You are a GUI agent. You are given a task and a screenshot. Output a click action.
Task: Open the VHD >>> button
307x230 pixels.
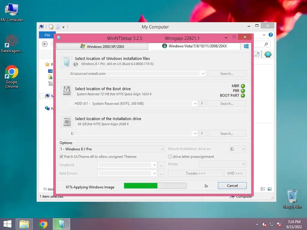tap(235, 173)
